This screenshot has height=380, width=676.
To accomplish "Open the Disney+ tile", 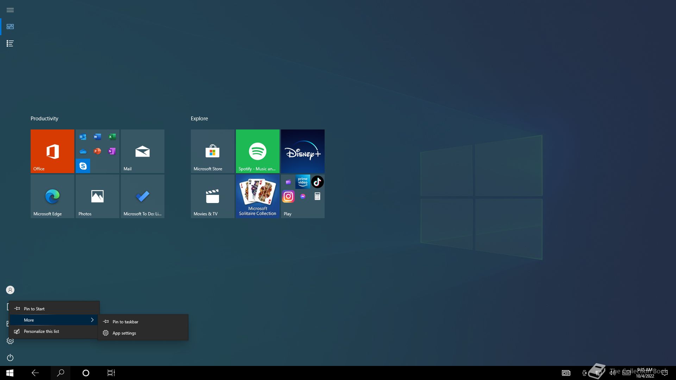I will click(303, 151).
